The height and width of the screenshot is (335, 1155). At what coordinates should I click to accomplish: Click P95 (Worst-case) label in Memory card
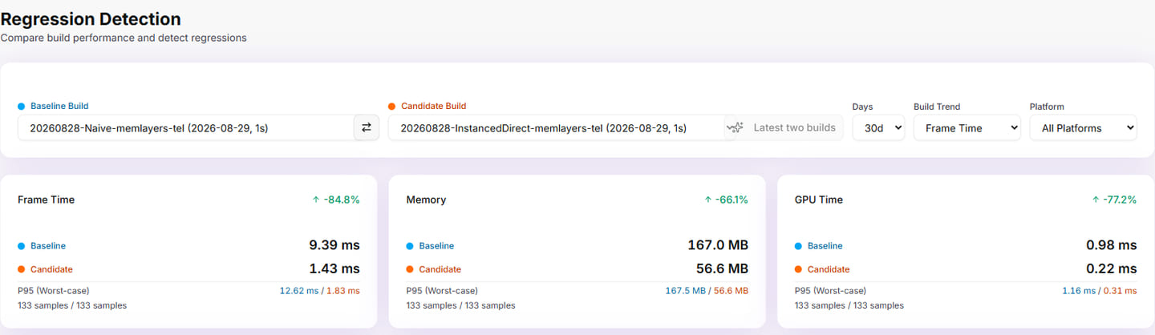pyautogui.click(x=442, y=290)
